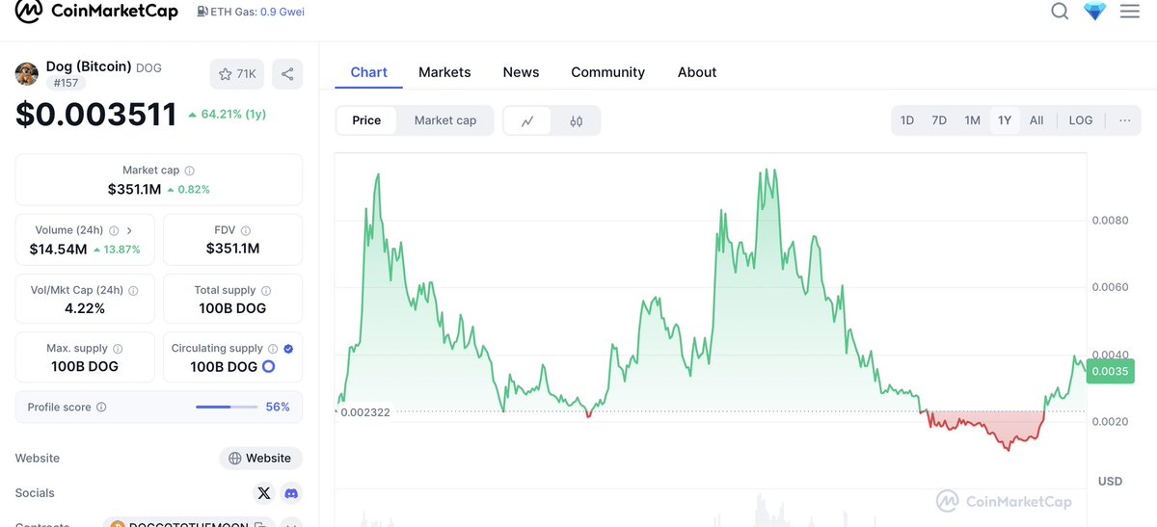This screenshot has width=1157, height=527.
Task: Click the 4.22% Vol/Mkt Cap value
Action: [x=85, y=308]
